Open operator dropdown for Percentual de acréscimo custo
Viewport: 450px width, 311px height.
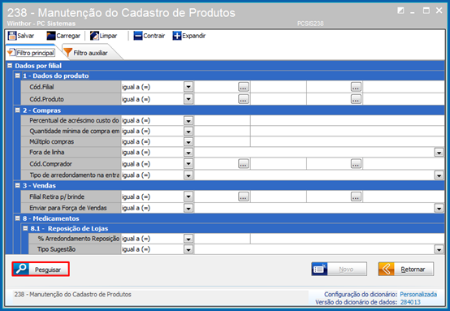(x=188, y=121)
